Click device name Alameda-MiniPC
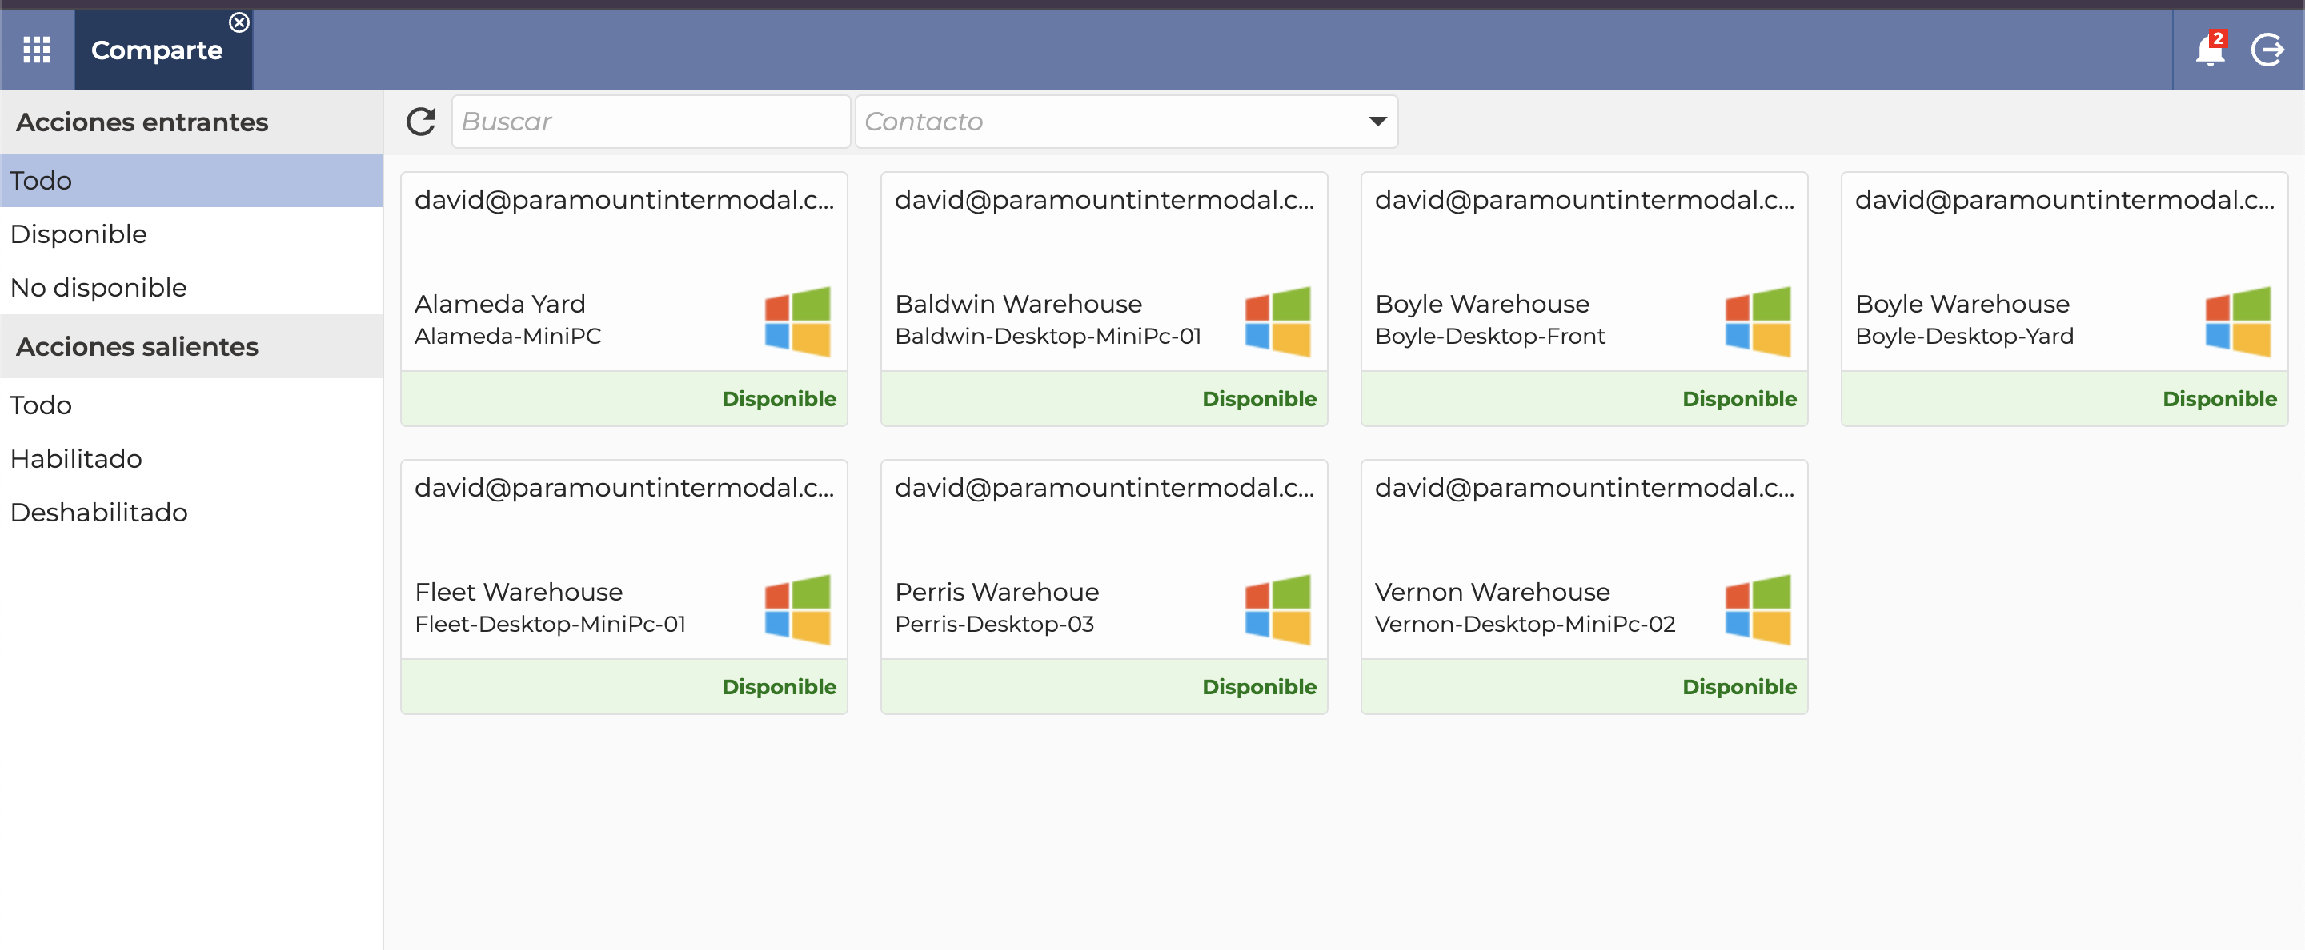 [x=507, y=336]
